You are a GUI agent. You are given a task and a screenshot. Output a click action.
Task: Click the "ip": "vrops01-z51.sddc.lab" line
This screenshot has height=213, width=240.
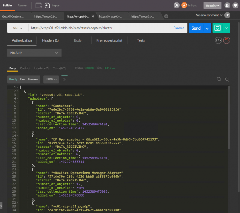(56, 95)
